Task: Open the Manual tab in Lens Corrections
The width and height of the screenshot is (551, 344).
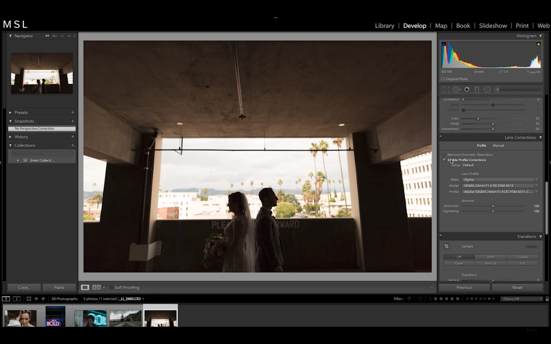Action: point(498,145)
